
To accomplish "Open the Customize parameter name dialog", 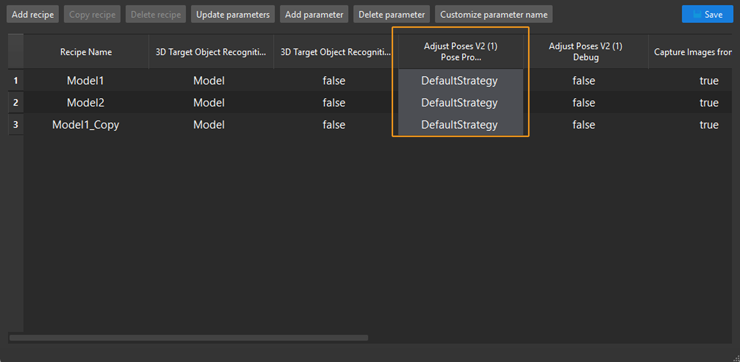I will coord(493,14).
